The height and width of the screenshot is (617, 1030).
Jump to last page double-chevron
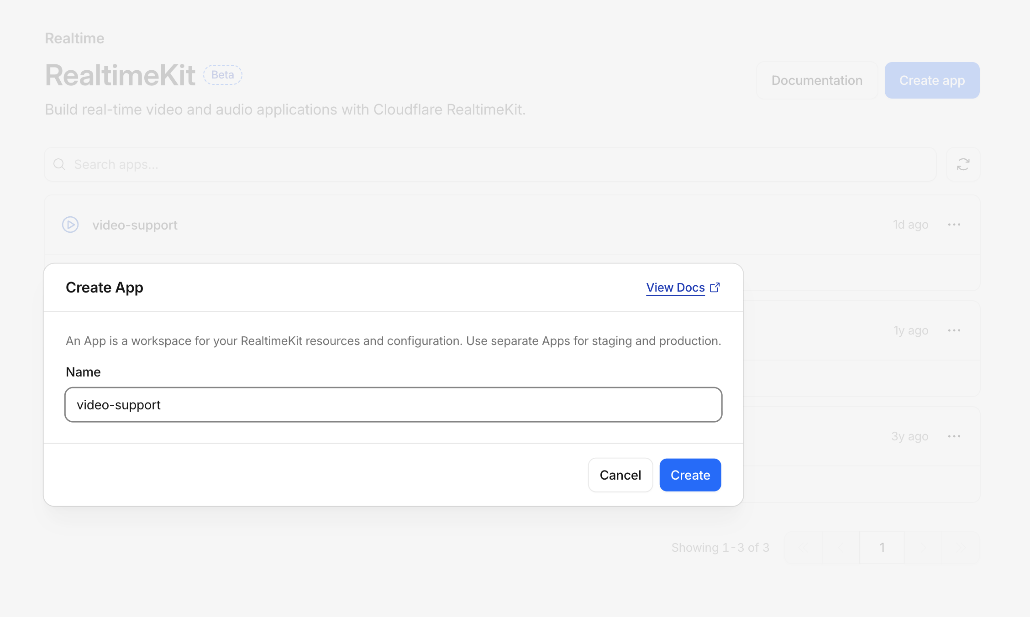click(x=961, y=548)
